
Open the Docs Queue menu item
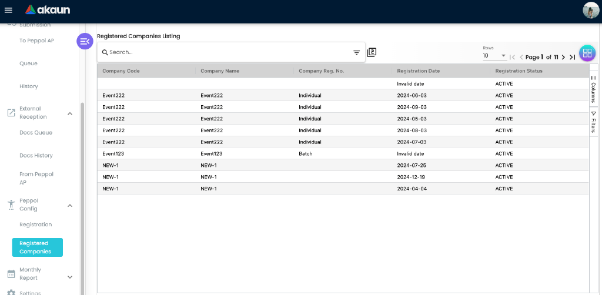tap(36, 132)
